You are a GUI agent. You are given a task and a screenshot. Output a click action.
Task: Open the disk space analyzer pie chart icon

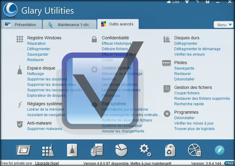coord(121,150)
